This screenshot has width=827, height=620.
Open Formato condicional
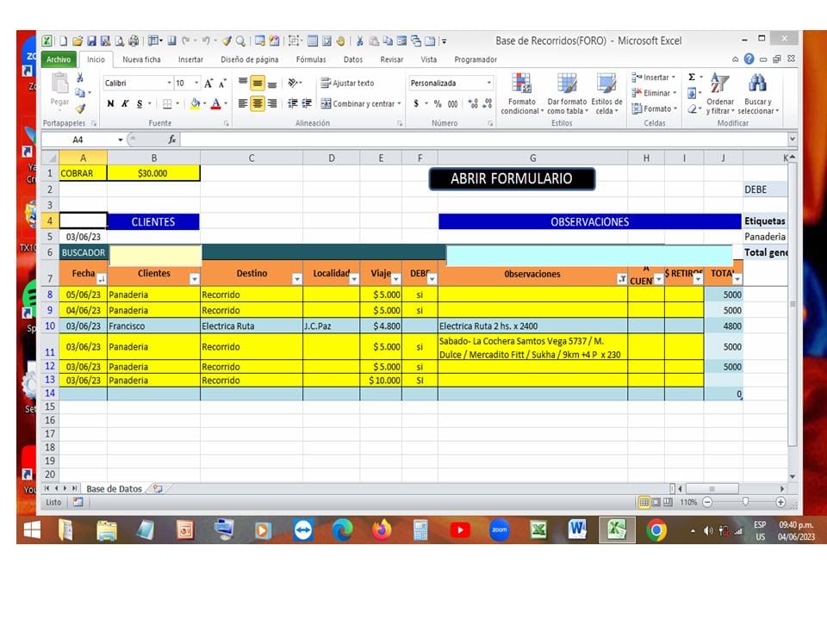pos(521,94)
